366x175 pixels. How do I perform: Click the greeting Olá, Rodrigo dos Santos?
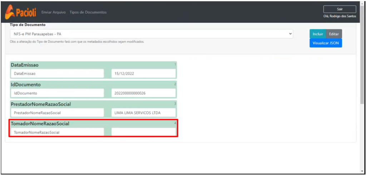click(x=340, y=16)
